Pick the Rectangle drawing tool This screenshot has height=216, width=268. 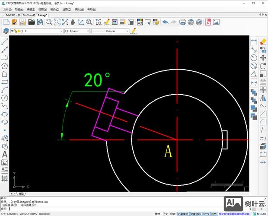5,82
